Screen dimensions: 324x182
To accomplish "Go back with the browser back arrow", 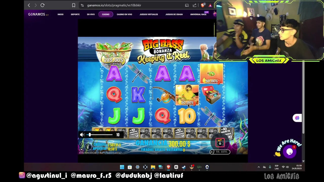I will (29, 5).
